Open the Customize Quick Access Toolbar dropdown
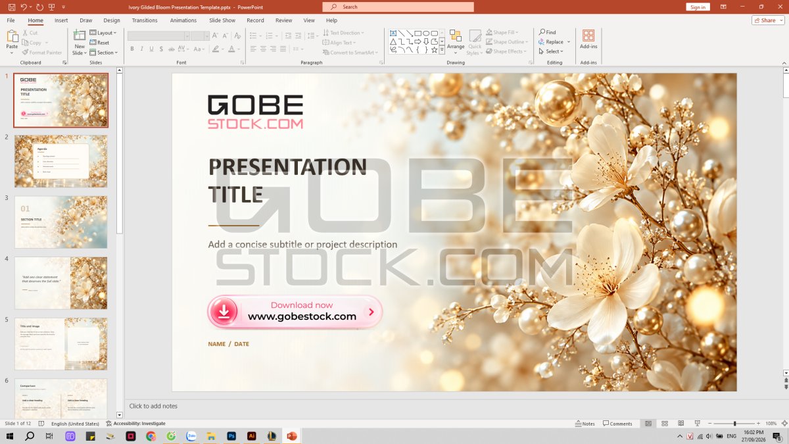The height and width of the screenshot is (444, 789). point(63,7)
